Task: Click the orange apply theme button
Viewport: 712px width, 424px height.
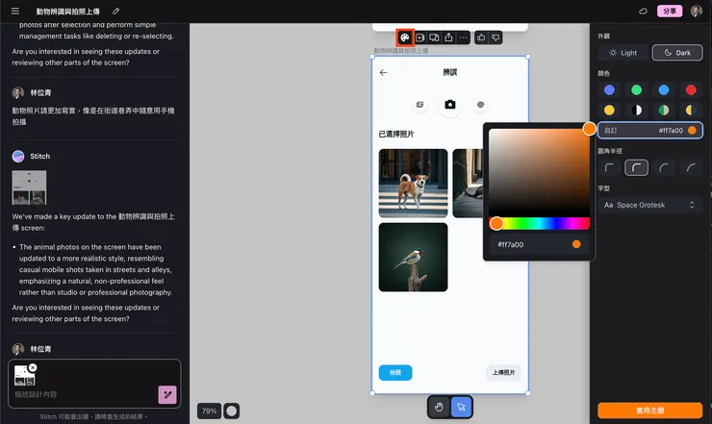Action: (x=649, y=411)
